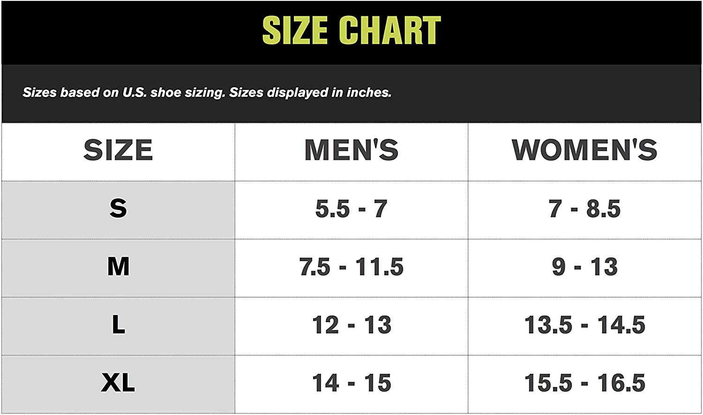Select men's 5.5 - 7 cell
The width and height of the screenshot is (703, 415).
[x=351, y=209]
